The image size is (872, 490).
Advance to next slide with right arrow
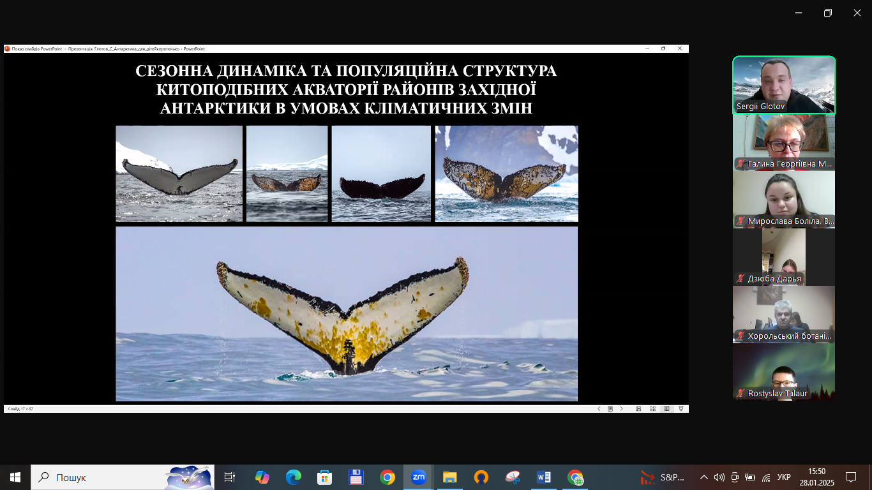(622, 409)
